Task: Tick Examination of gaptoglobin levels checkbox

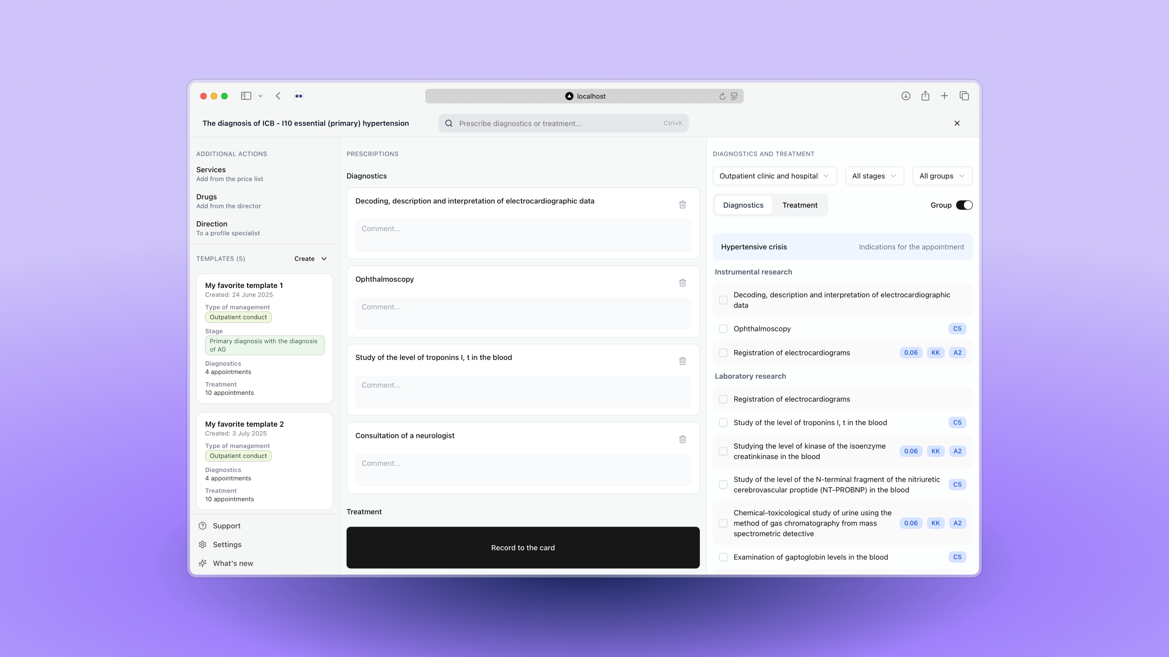Action: pyautogui.click(x=723, y=557)
